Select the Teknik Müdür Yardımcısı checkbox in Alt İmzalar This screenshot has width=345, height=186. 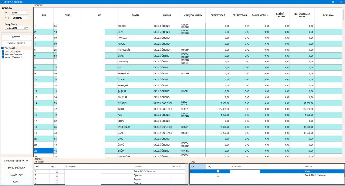(57, 171)
